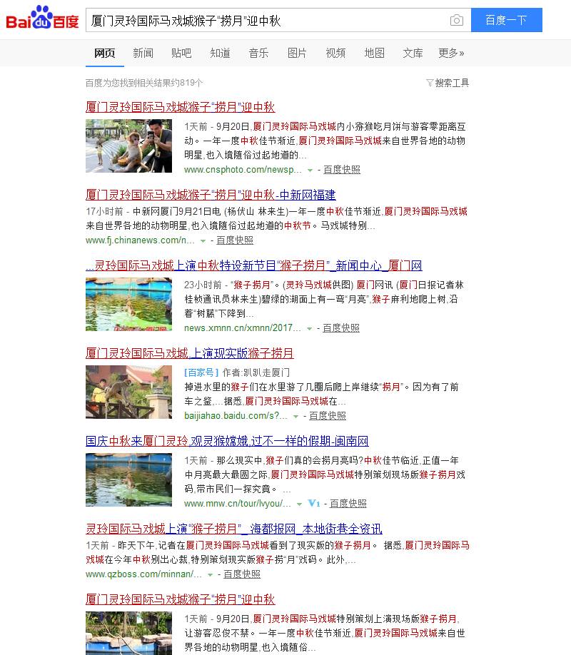Open first result title from cnsphoto
Viewport: 571px width, 655px height.
(x=180, y=107)
